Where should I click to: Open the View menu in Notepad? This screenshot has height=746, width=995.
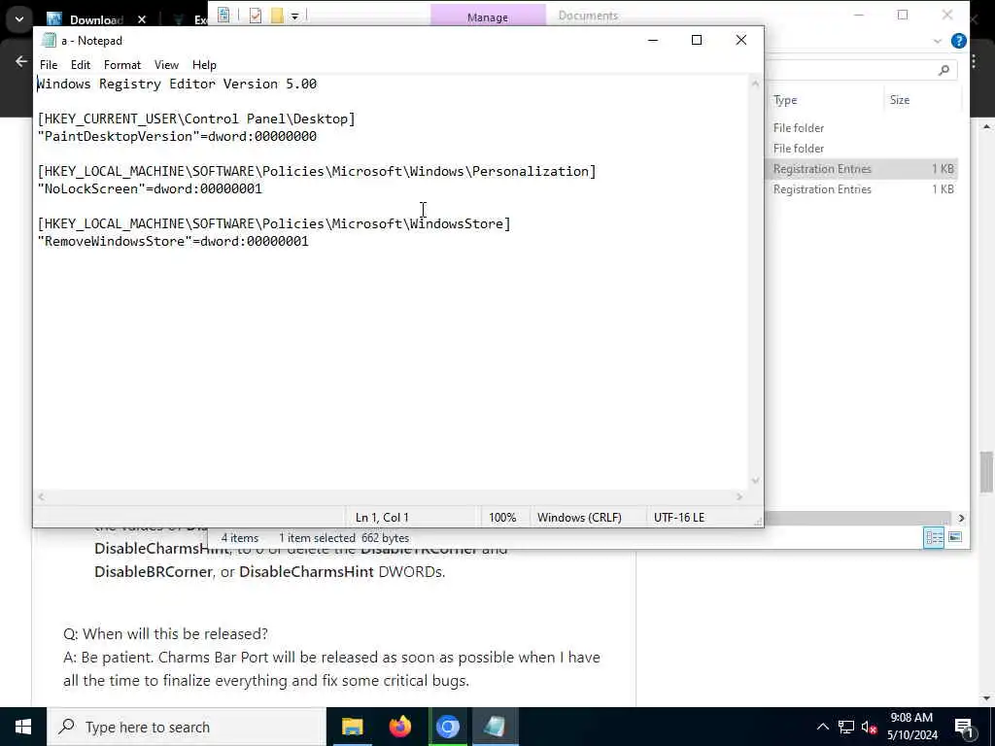pos(166,65)
